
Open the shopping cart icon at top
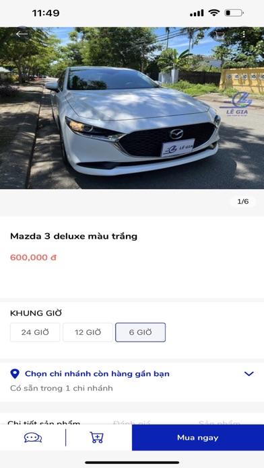tap(220, 35)
